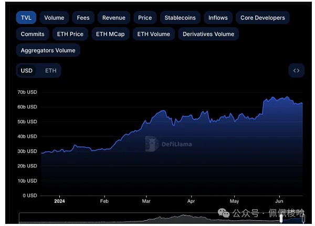Click right handle of range slider
315x226 pixels.
click(303, 218)
